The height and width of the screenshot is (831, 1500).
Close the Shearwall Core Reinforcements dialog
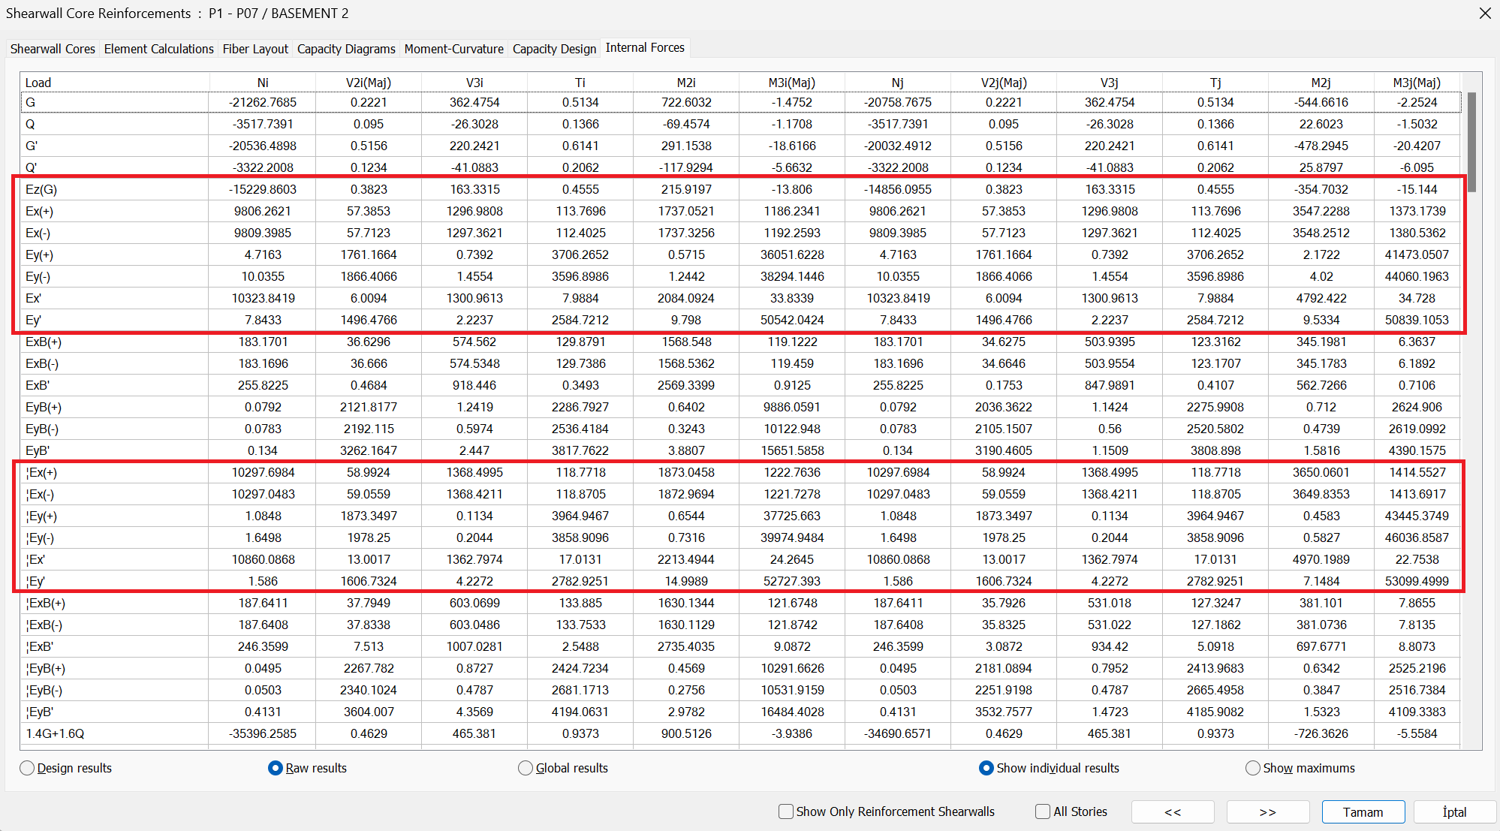click(x=1484, y=14)
